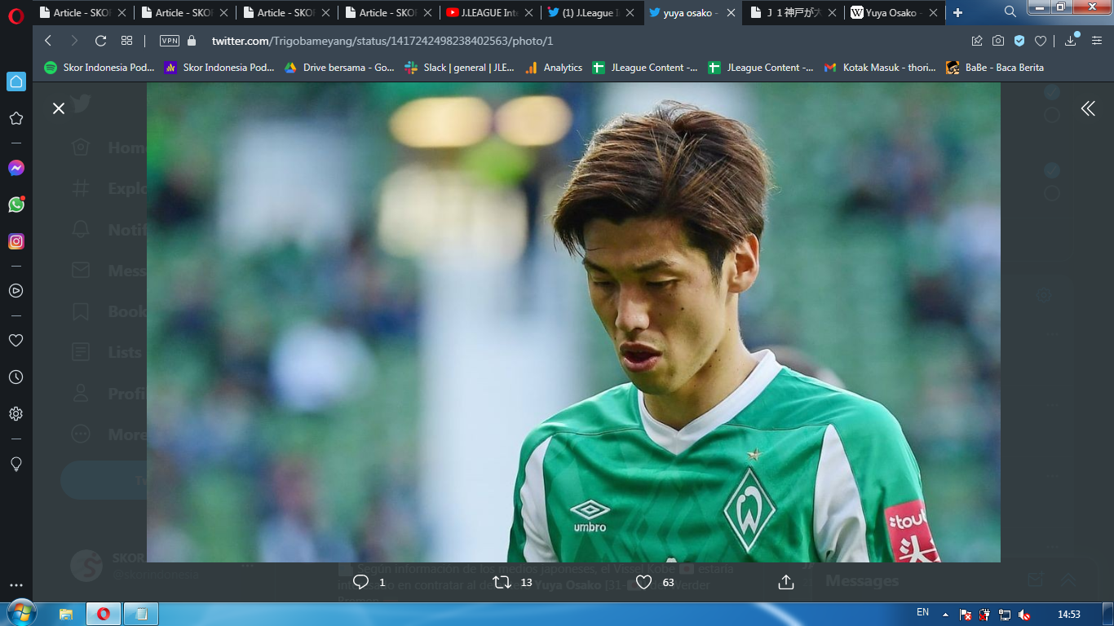Viewport: 1114px width, 626px height.
Task: Retweet using the retweet icon
Action: click(x=502, y=582)
